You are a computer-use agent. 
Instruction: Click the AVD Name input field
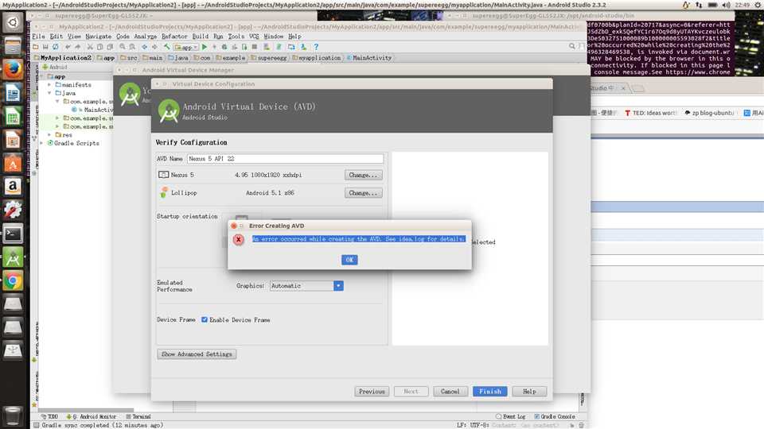(285, 159)
